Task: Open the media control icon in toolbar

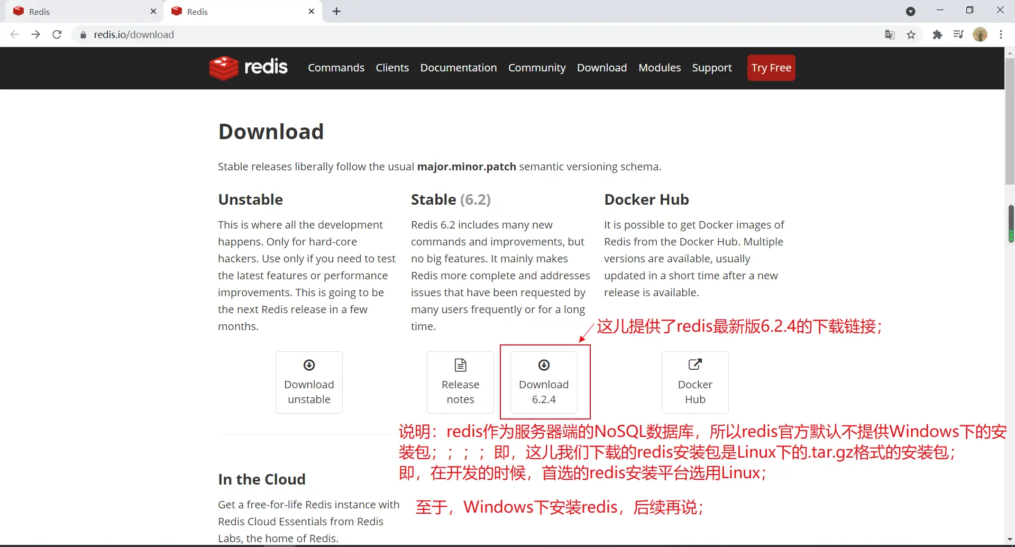Action: (958, 34)
